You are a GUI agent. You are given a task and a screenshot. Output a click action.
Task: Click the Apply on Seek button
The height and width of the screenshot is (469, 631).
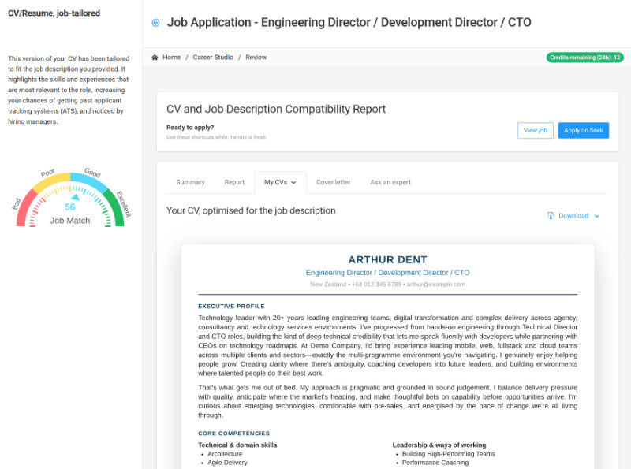point(583,130)
